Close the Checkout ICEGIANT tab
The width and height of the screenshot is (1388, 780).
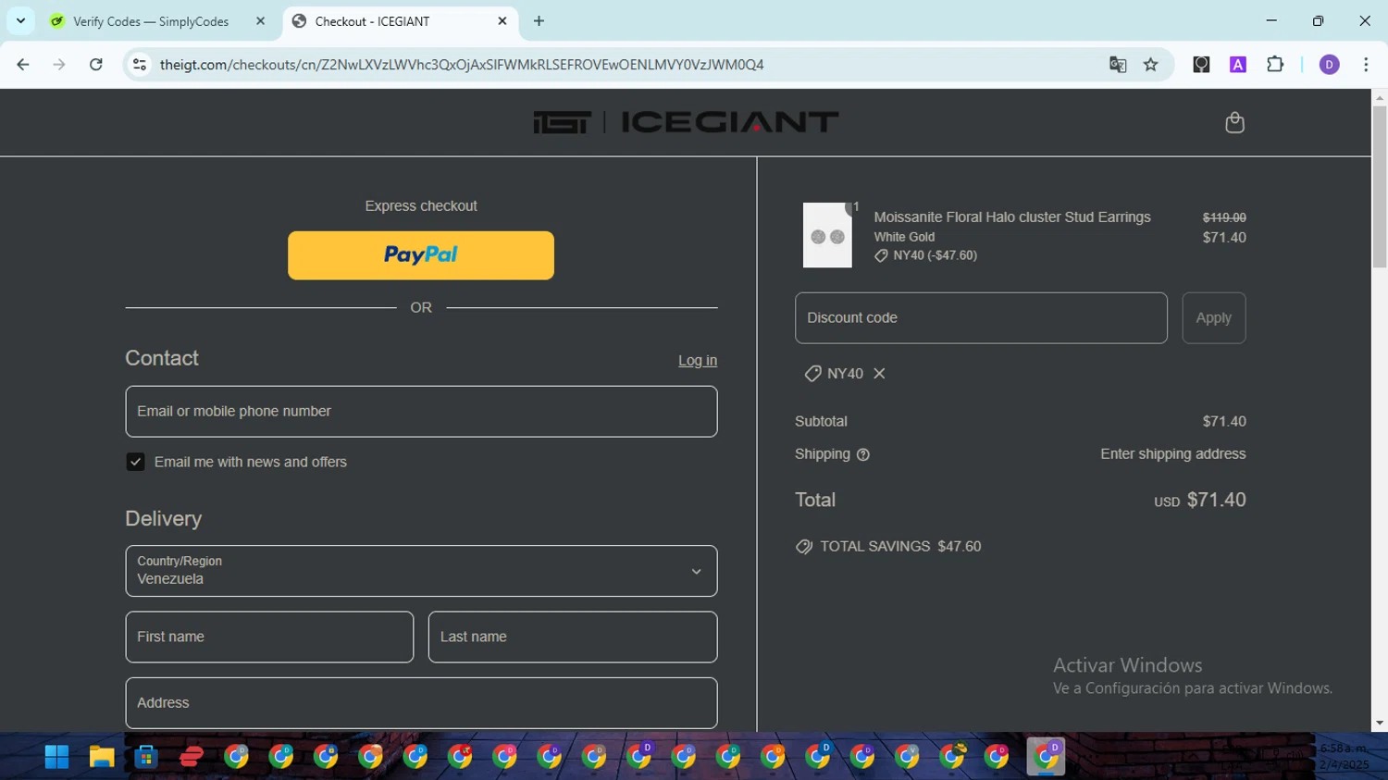502,20
